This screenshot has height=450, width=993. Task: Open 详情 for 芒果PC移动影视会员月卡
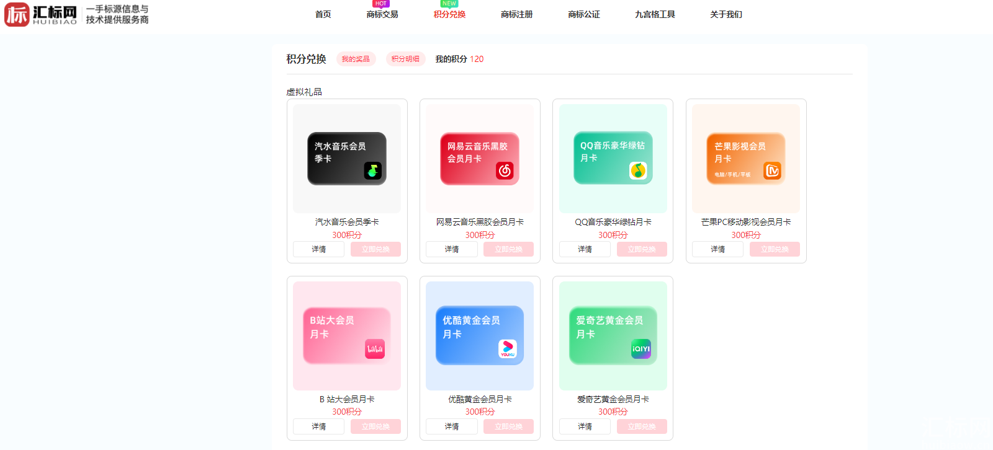pos(718,249)
